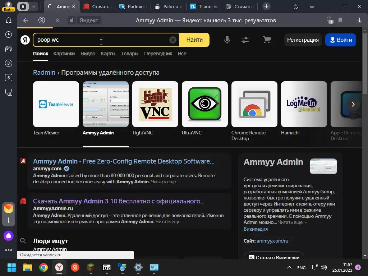Image resolution: width=368 pixels, height=276 pixels.
Task: Open ammyy.com/ru site link
Action: (x=272, y=241)
